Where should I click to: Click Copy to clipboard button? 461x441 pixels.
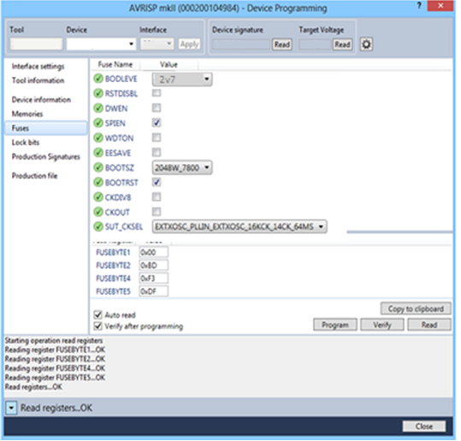tap(416, 309)
